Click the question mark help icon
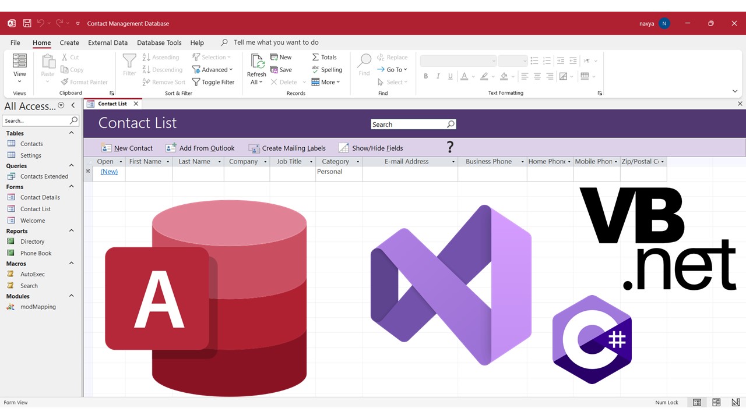Viewport: 746px width, 419px height. click(450, 147)
